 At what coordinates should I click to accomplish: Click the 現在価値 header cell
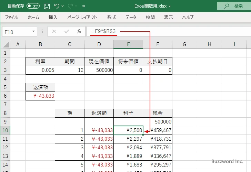coord(99,62)
